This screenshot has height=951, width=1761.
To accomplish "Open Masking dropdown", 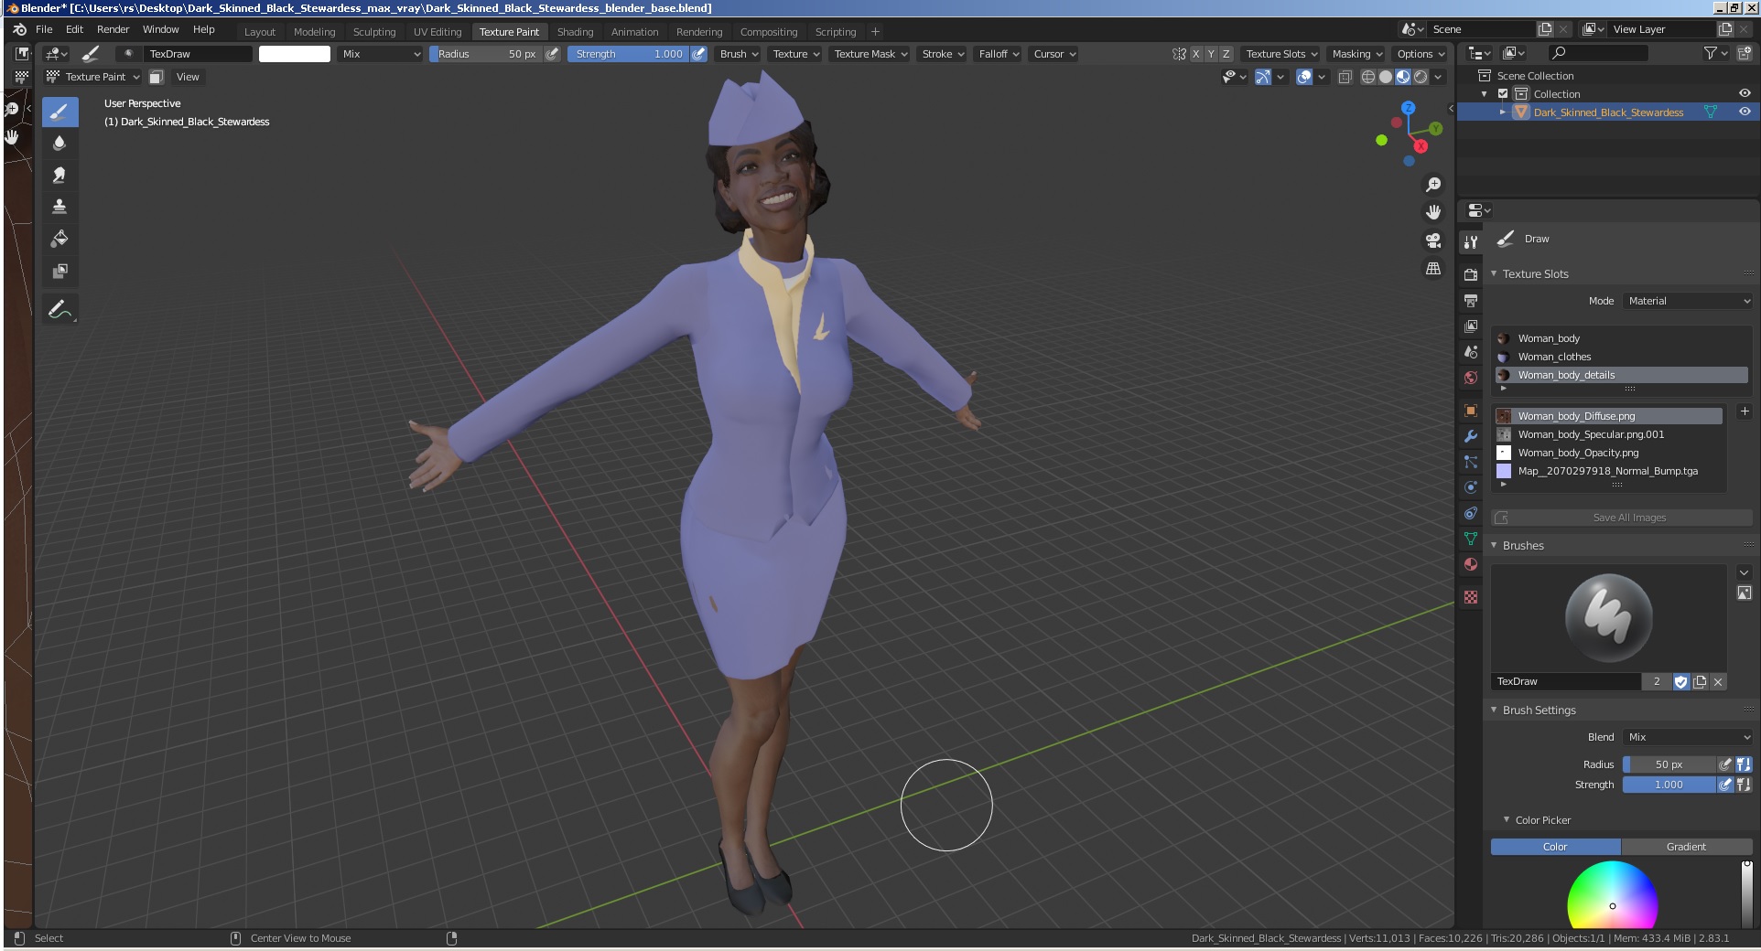I will [1357, 54].
